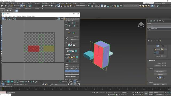Click the ViewCube in the viewport
The height and width of the screenshot is (96, 171).
tap(141, 25)
